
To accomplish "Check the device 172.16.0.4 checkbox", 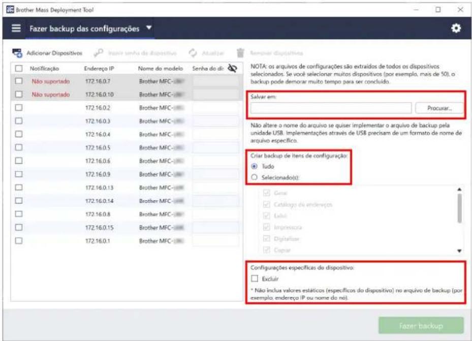I will click(x=19, y=134).
